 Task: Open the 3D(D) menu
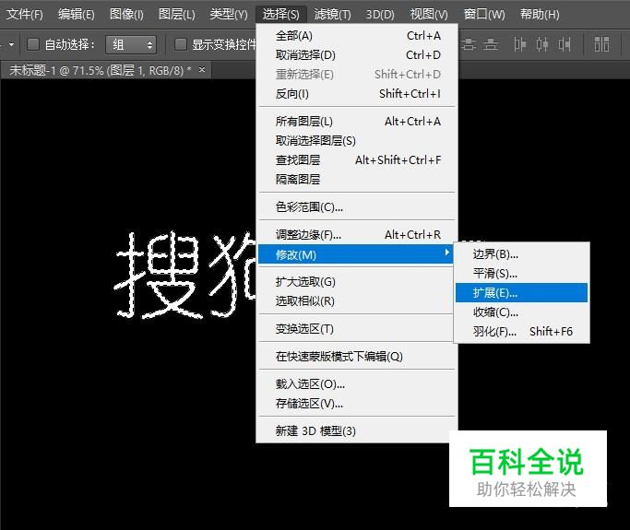pos(380,15)
